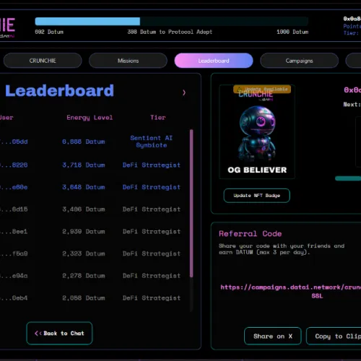This screenshot has height=361, width=361.
Task: Expand the Leaderboard using the chevron arrow
Action: 184,92
